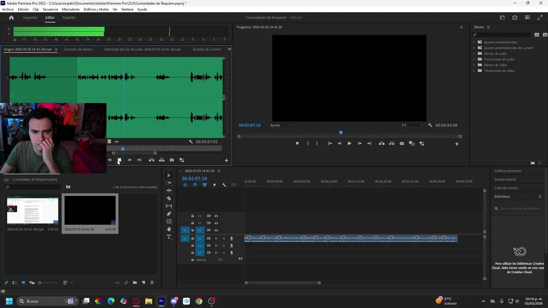The height and width of the screenshot is (308, 548).
Task: Expand Efectos de audio folder
Action: pyautogui.click(x=474, y=53)
